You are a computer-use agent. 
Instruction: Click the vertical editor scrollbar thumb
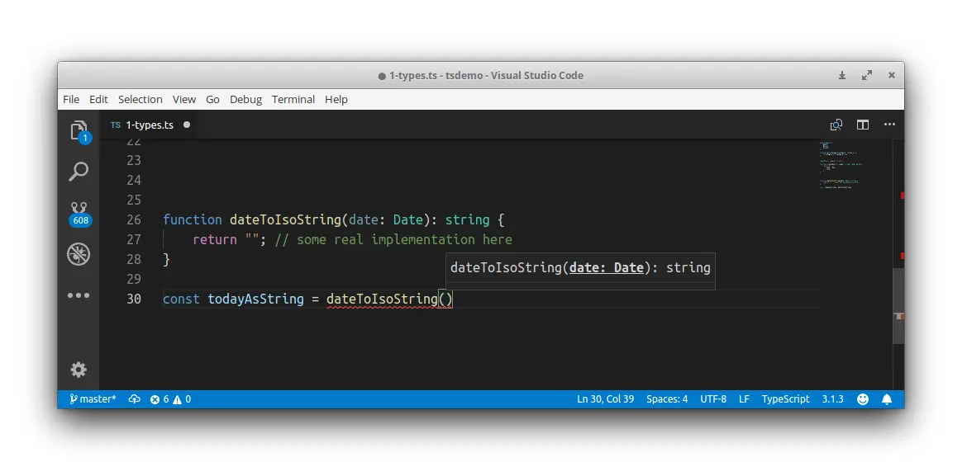click(898, 305)
